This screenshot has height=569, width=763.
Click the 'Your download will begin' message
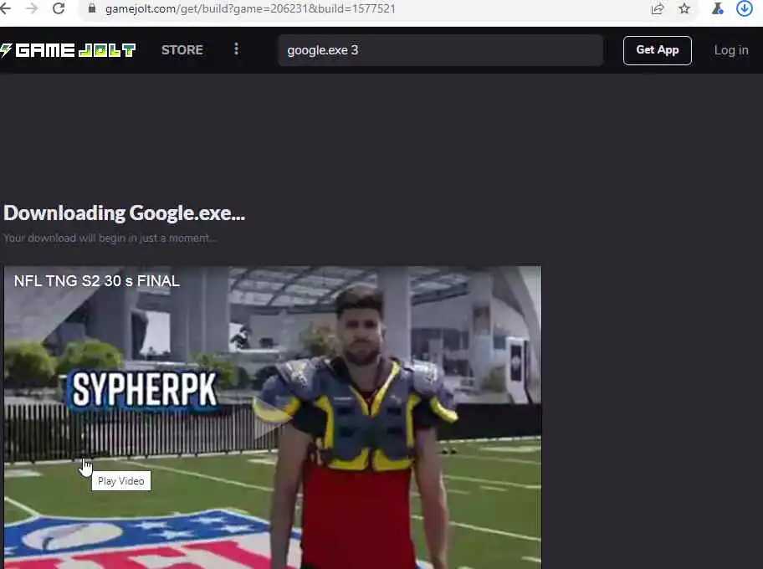(x=110, y=238)
